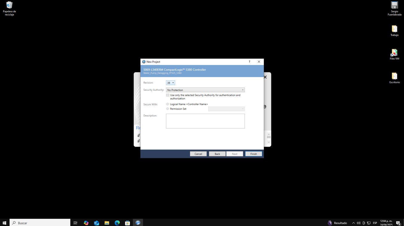Click the Buscar search box on the taskbar
The image size is (404, 226).
coord(40,223)
